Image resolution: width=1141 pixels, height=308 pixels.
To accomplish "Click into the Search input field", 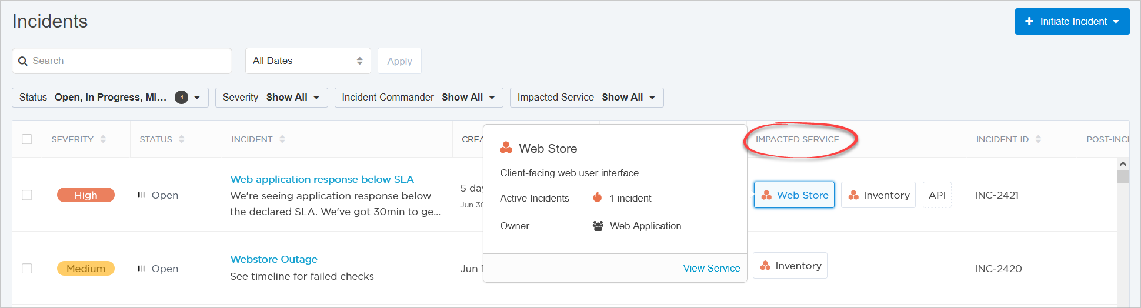I will [122, 61].
